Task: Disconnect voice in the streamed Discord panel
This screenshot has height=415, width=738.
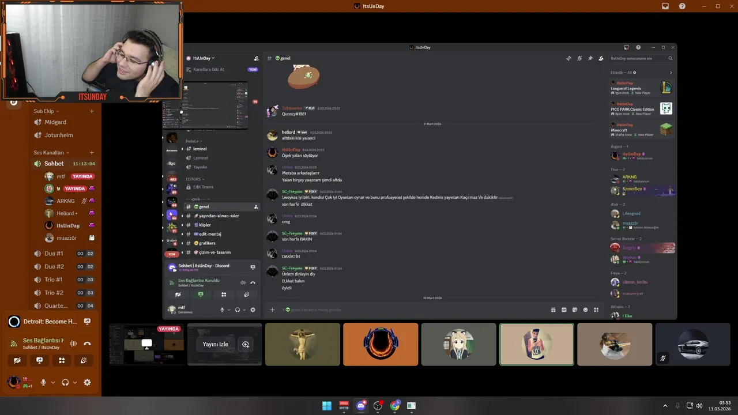Action: [x=253, y=282]
